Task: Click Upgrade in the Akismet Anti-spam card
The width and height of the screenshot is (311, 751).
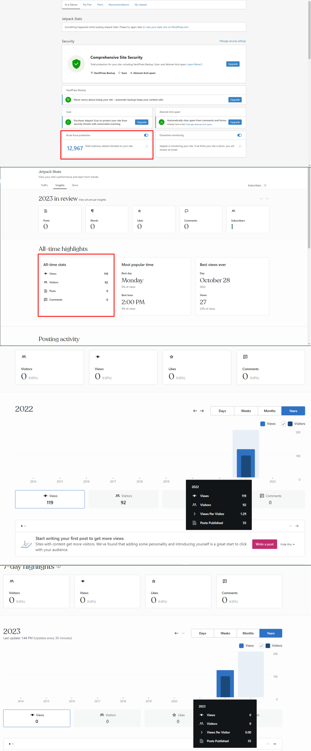Action: 235,122
